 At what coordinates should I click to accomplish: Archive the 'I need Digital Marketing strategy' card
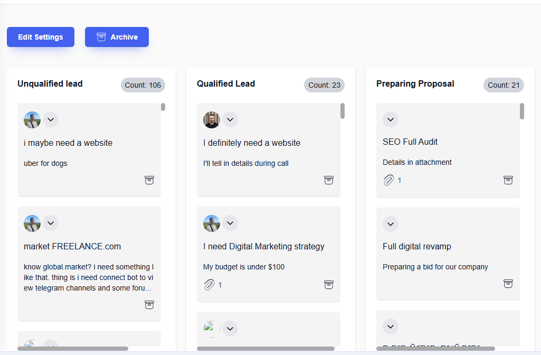pos(329,285)
